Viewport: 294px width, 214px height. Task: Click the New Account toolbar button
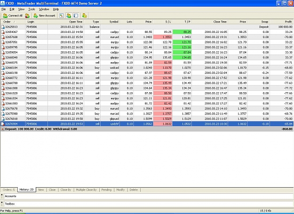pos(44,16)
